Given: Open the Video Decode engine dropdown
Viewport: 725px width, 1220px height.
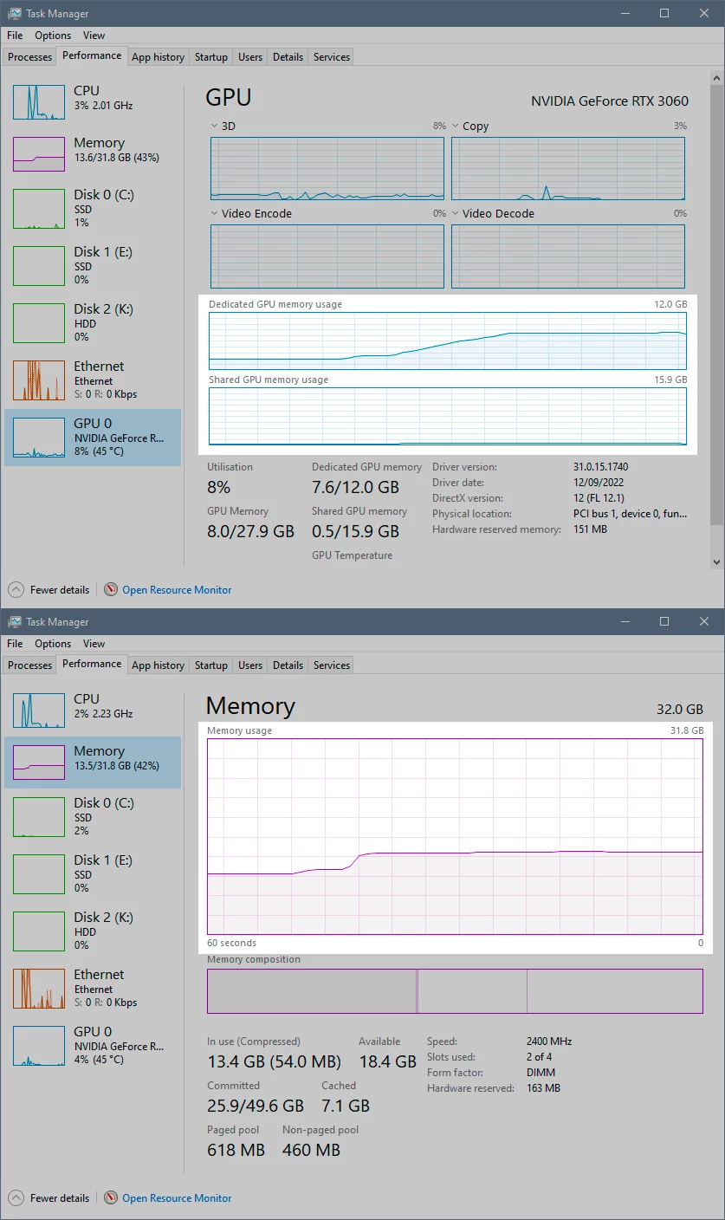Looking at the screenshot, I should coord(456,214).
